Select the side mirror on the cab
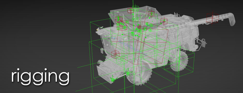The image size is (243, 93). pyautogui.click(x=102, y=51)
